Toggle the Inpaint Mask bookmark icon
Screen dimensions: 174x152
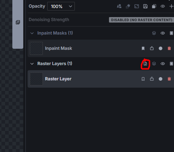143,48
